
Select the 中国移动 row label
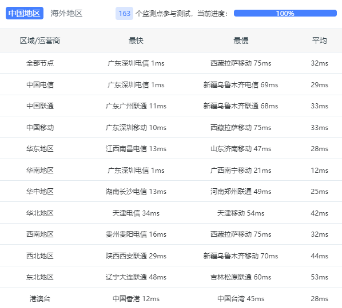[x=40, y=127]
